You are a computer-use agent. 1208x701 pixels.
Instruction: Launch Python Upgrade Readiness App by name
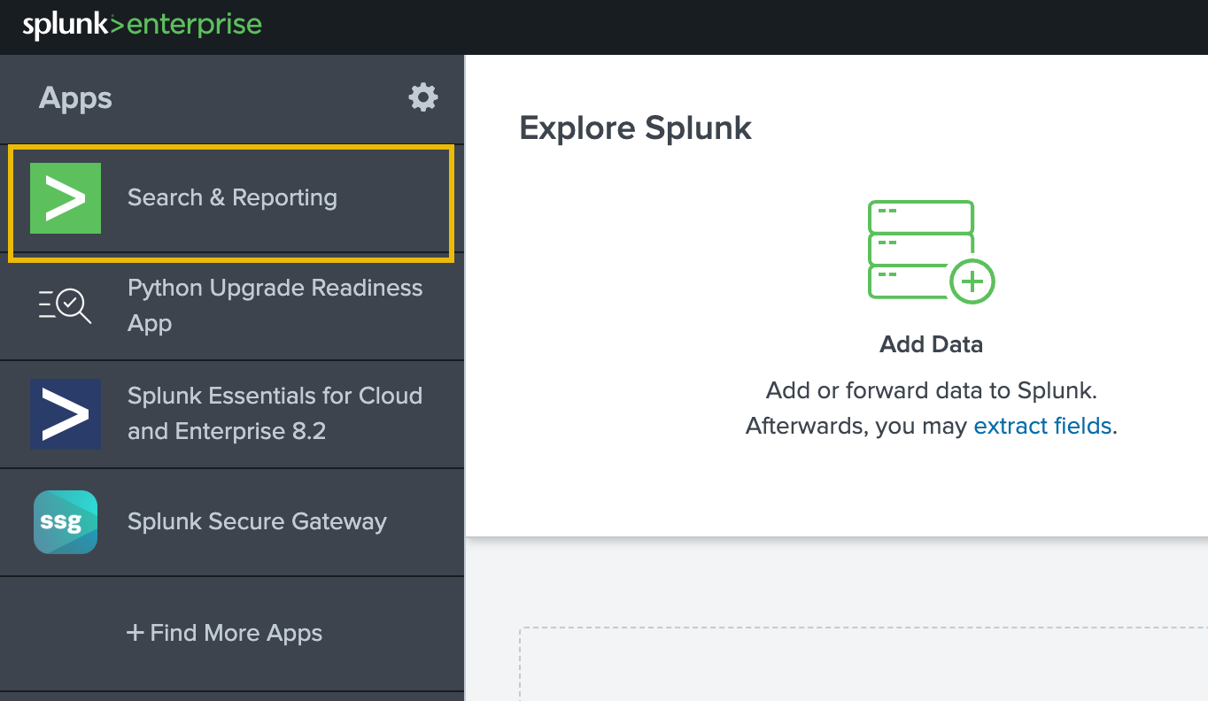coord(275,305)
